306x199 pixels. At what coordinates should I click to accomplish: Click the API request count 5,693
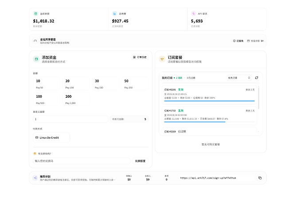pyautogui.click(x=197, y=21)
